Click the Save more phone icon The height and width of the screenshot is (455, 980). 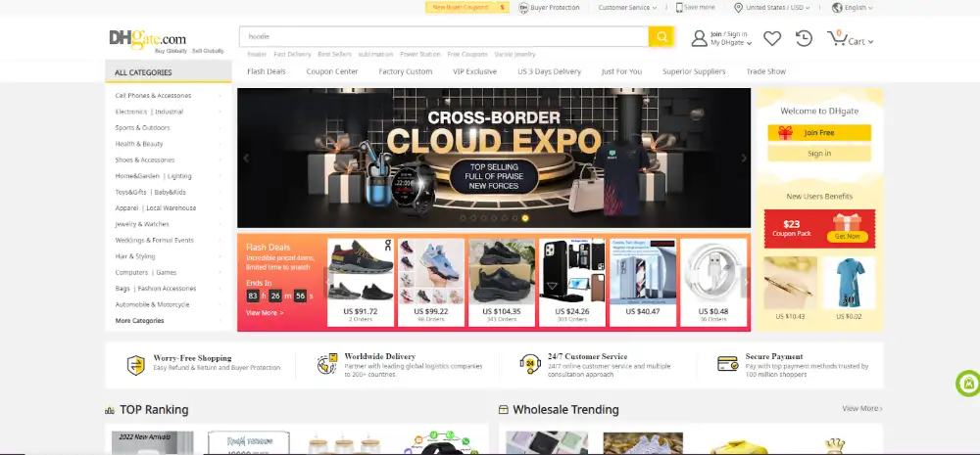tap(679, 8)
